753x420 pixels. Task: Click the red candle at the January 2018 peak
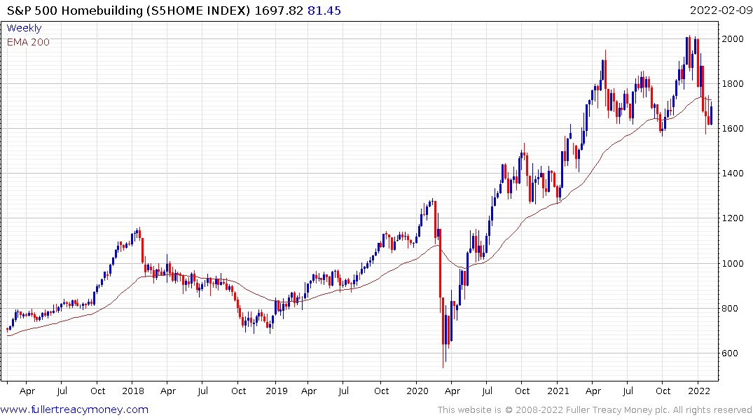coord(140,233)
